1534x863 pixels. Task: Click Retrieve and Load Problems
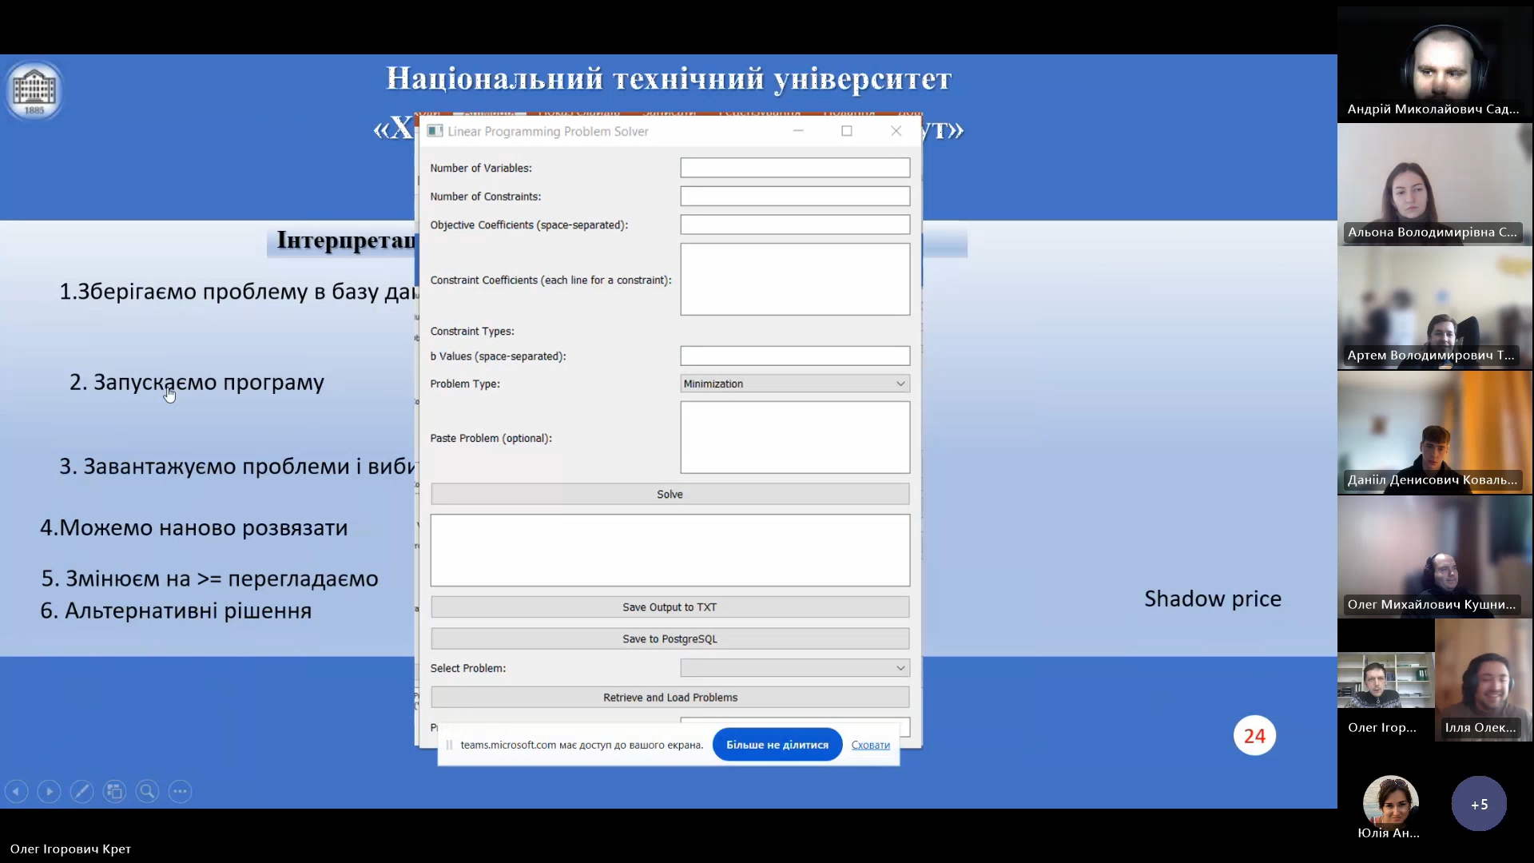tap(670, 698)
